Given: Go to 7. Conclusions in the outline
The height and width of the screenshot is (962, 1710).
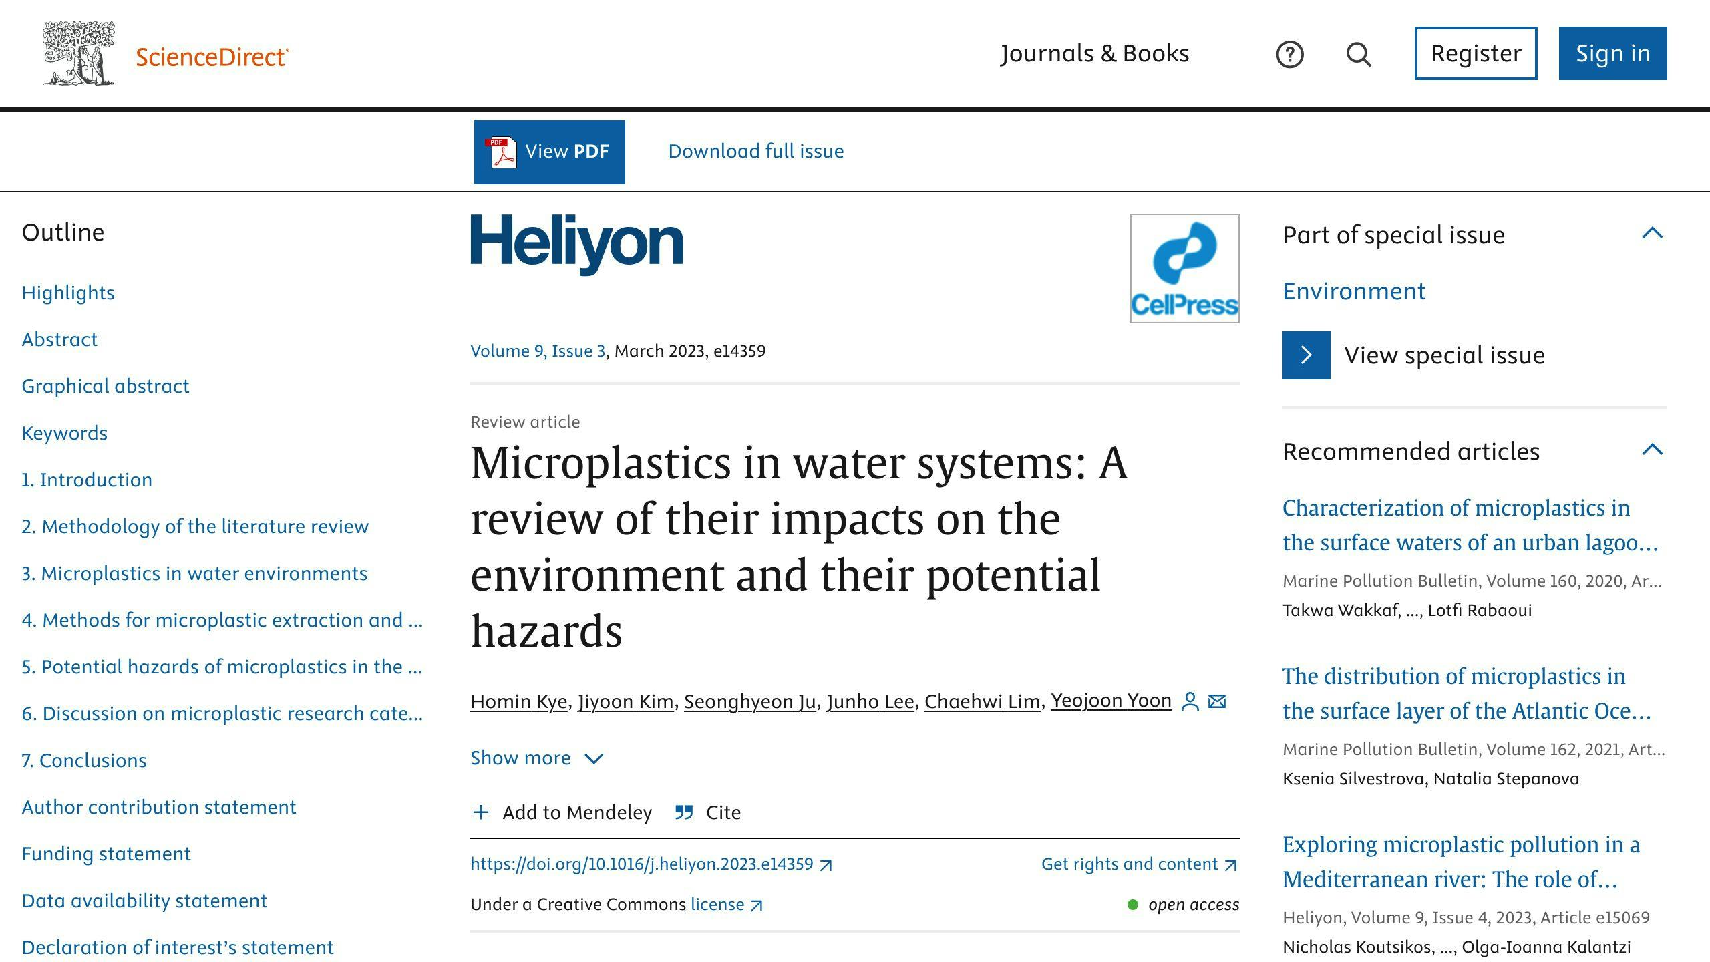Looking at the screenshot, I should (x=84, y=760).
